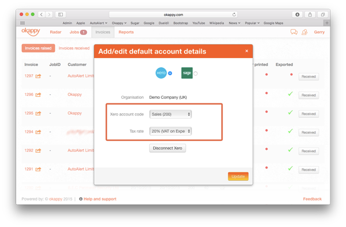Screen dimensions: 346x227
Task: Click the notifications bell icon
Action: click(304, 32)
